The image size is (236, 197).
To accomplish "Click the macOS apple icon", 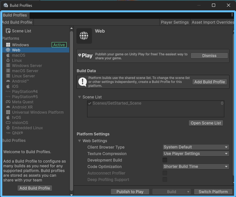I will pos(8,55).
